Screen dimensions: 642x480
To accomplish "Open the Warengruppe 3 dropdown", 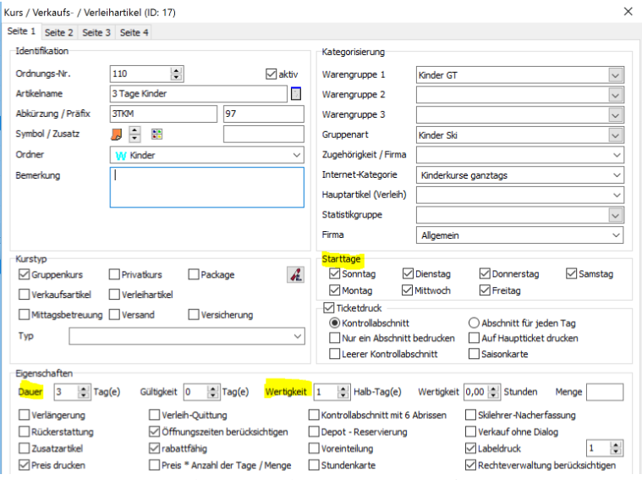I will pos(615,115).
